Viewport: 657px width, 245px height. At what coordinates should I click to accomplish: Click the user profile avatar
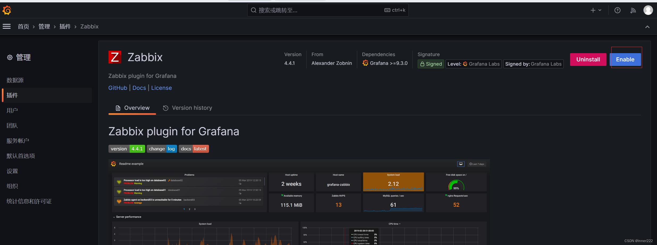click(648, 10)
